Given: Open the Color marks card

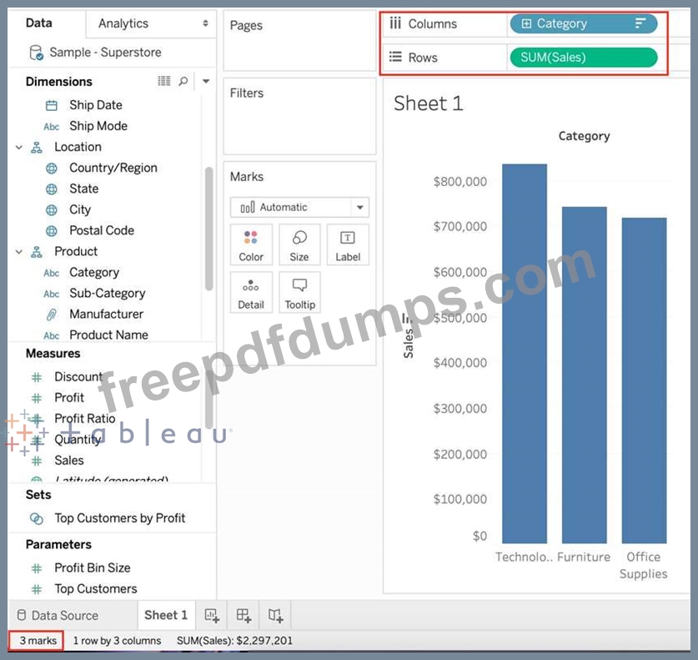Looking at the screenshot, I should tap(251, 245).
